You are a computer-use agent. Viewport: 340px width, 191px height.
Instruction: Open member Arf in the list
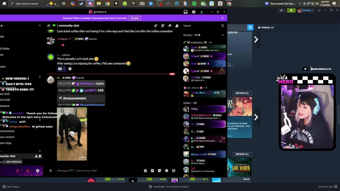(x=204, y=170)
